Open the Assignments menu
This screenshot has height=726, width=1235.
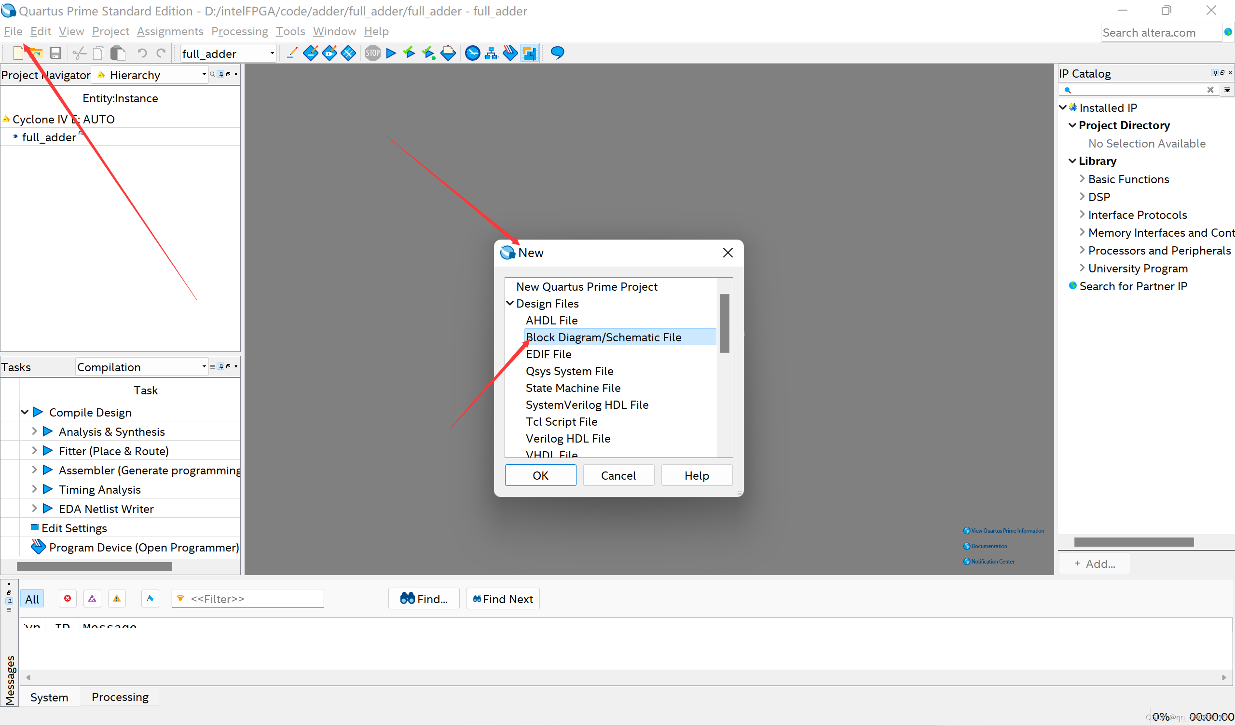click(169, 31)
